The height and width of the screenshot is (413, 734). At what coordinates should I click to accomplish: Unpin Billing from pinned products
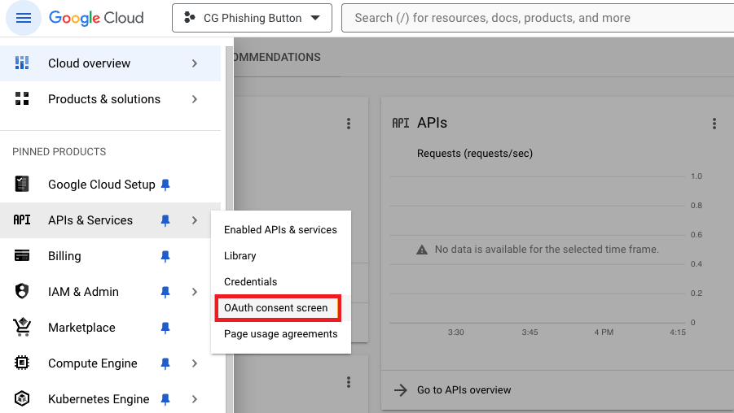click(x=165, y=256)
